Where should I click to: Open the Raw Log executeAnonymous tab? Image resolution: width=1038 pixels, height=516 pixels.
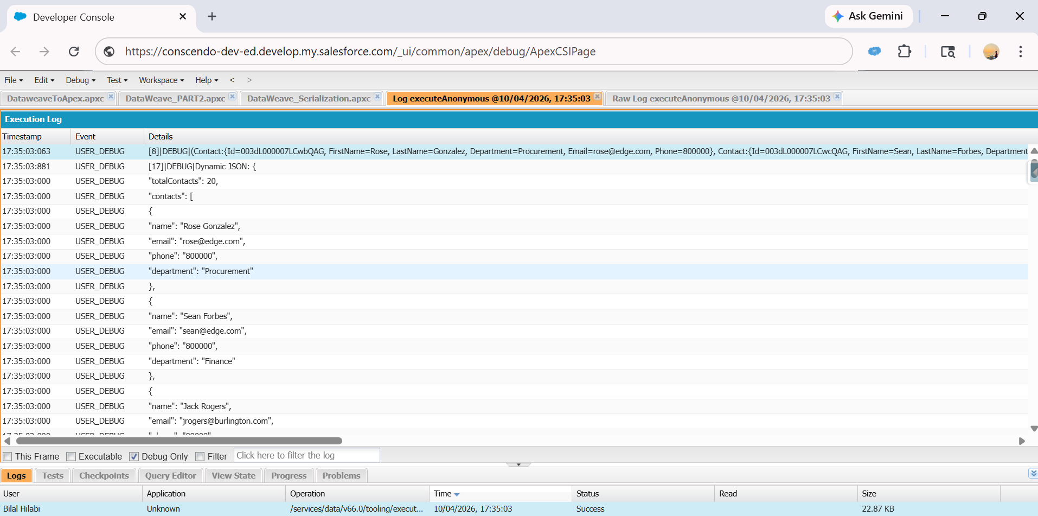[721, 99]
